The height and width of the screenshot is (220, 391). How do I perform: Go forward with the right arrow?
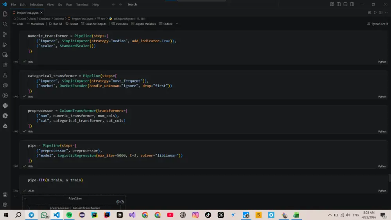tap(120, 4)
